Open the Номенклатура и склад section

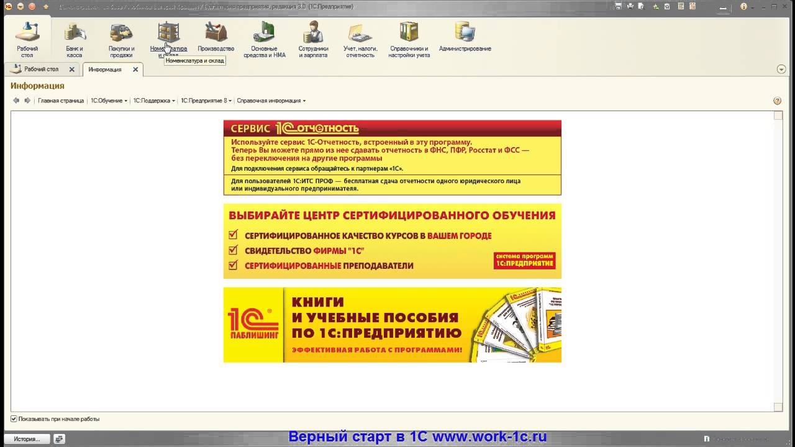[x=168, y=39]
